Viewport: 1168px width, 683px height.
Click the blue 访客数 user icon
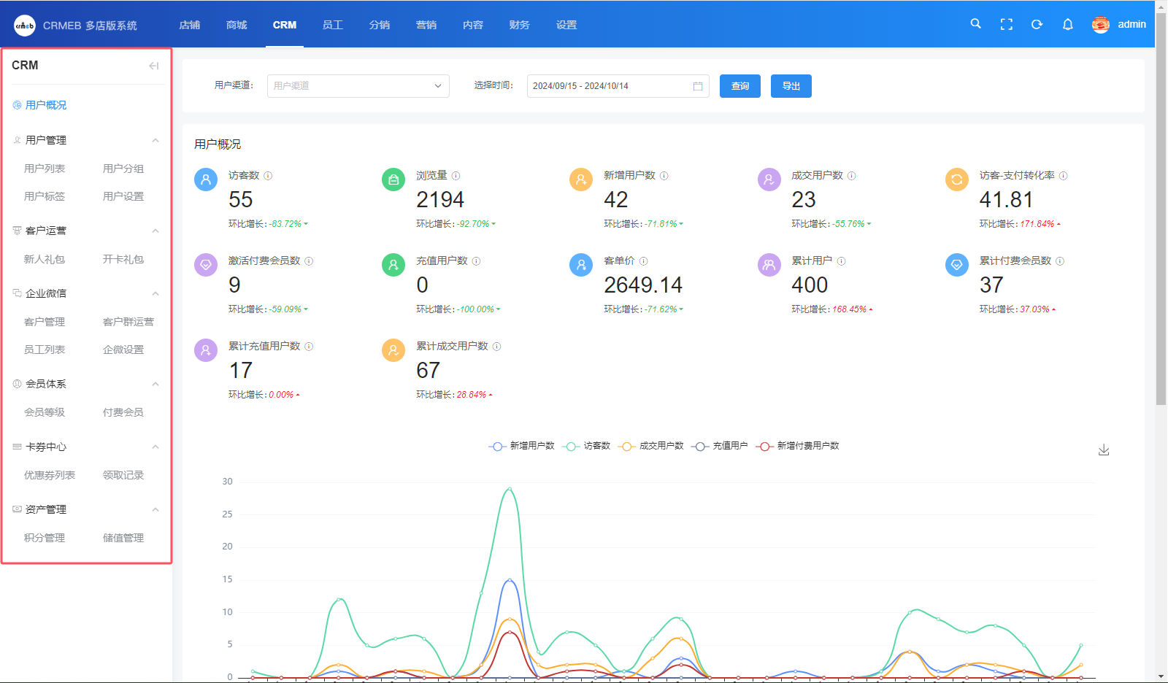(x=206, y=180)
